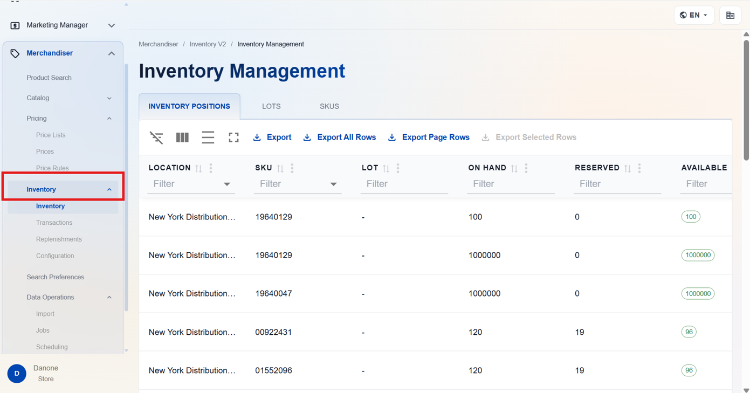Go to Inventory V2 breadcrumb link

click(208, 44)
